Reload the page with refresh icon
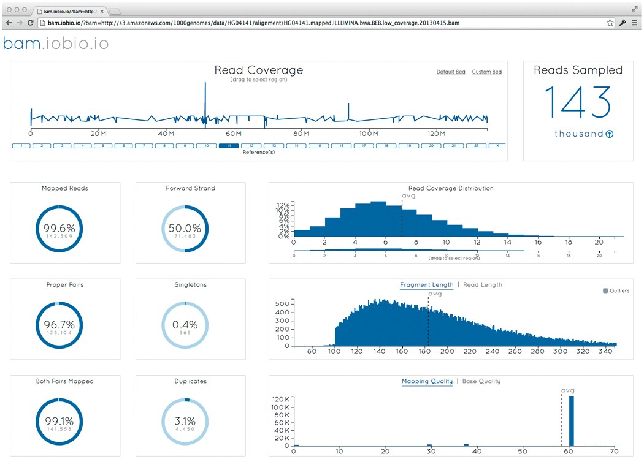Image resolution: width=644 pixels, height=459 pixels. pyautogui.click(x=31, y=23)
